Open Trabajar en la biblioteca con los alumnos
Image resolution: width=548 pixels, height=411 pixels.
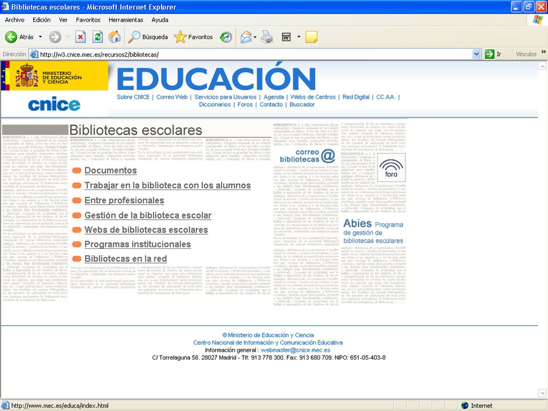tap(168, 185)
